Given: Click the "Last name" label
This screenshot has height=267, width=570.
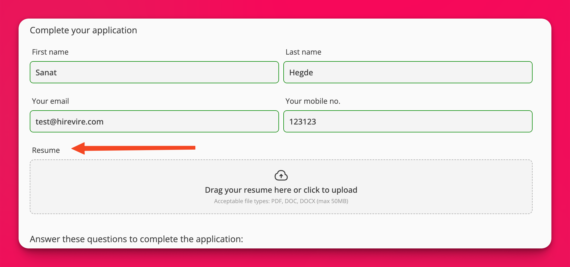Looking at the screenshot, I should coord(303,52).
